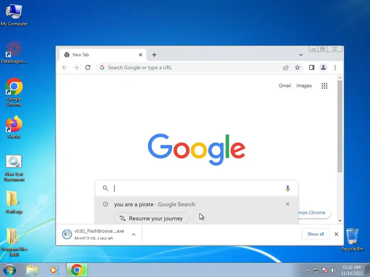Select the Program Files (x86) folder
The height and width of the screenshot is (277, 370).
(14, 242)
